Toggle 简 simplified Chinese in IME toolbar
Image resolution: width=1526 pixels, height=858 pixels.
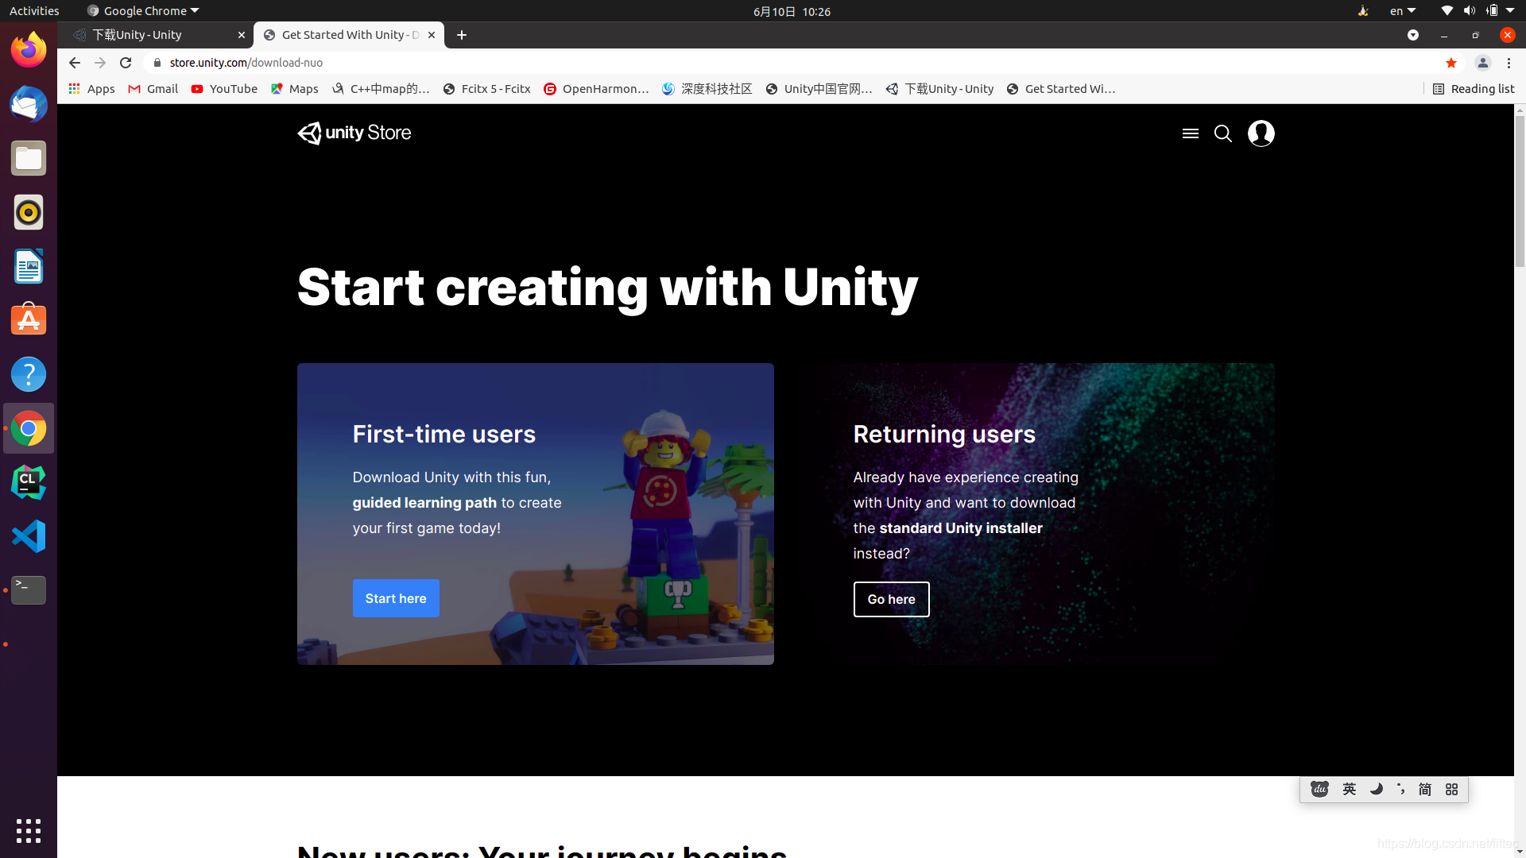pos(1425,789)
